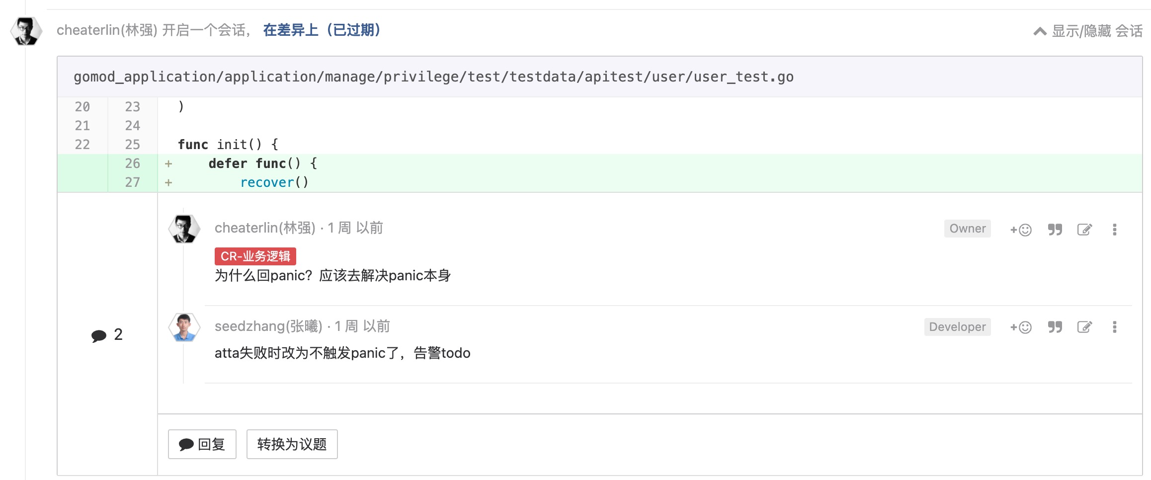The width and height of the screenshot is (1151, 480).
Task: Open more options menu on cheaterlin's comment
Action: point(1115,230)
